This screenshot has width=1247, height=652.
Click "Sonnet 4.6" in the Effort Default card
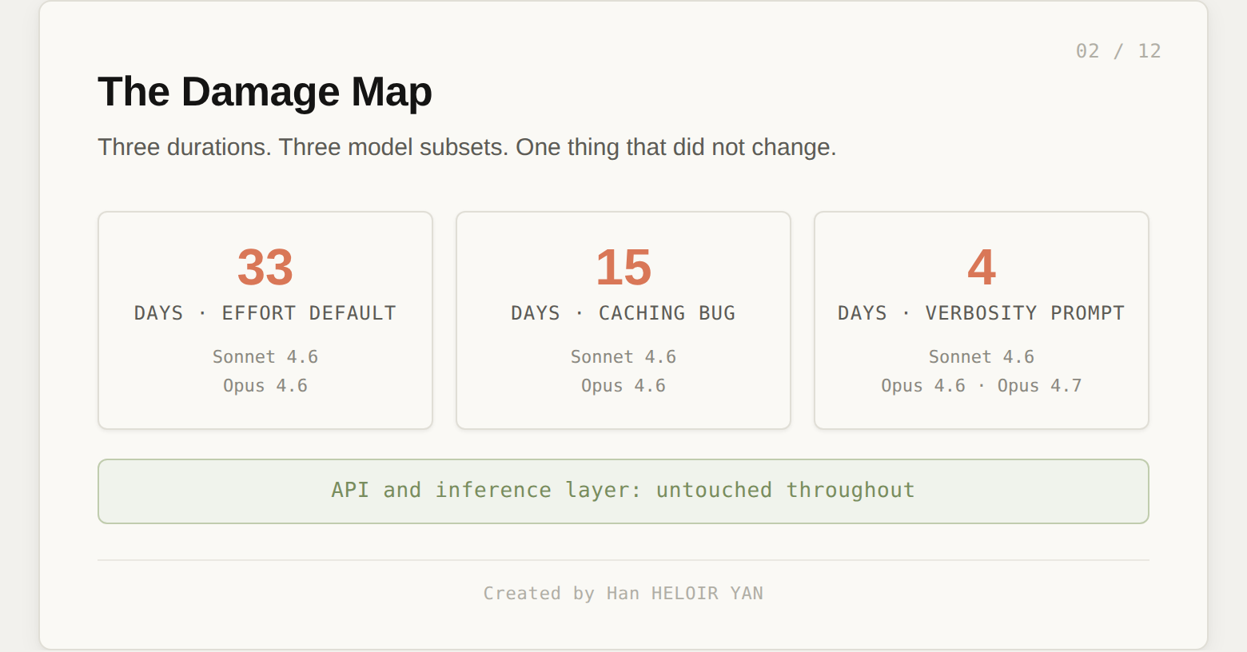[x=265, y=357]
